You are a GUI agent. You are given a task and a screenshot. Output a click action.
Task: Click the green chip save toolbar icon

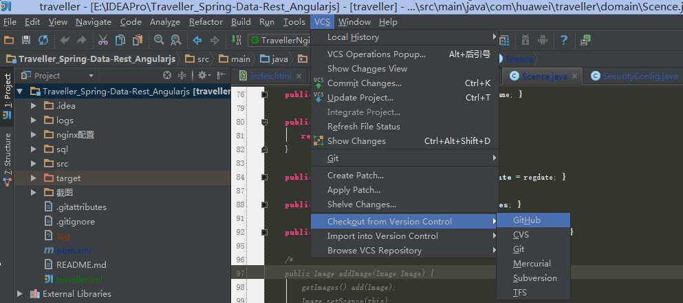585,40
